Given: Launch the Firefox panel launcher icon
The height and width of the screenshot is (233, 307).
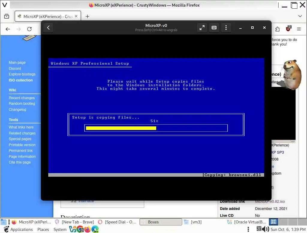Looking at the screenshot, I should (x=87, y=229).
